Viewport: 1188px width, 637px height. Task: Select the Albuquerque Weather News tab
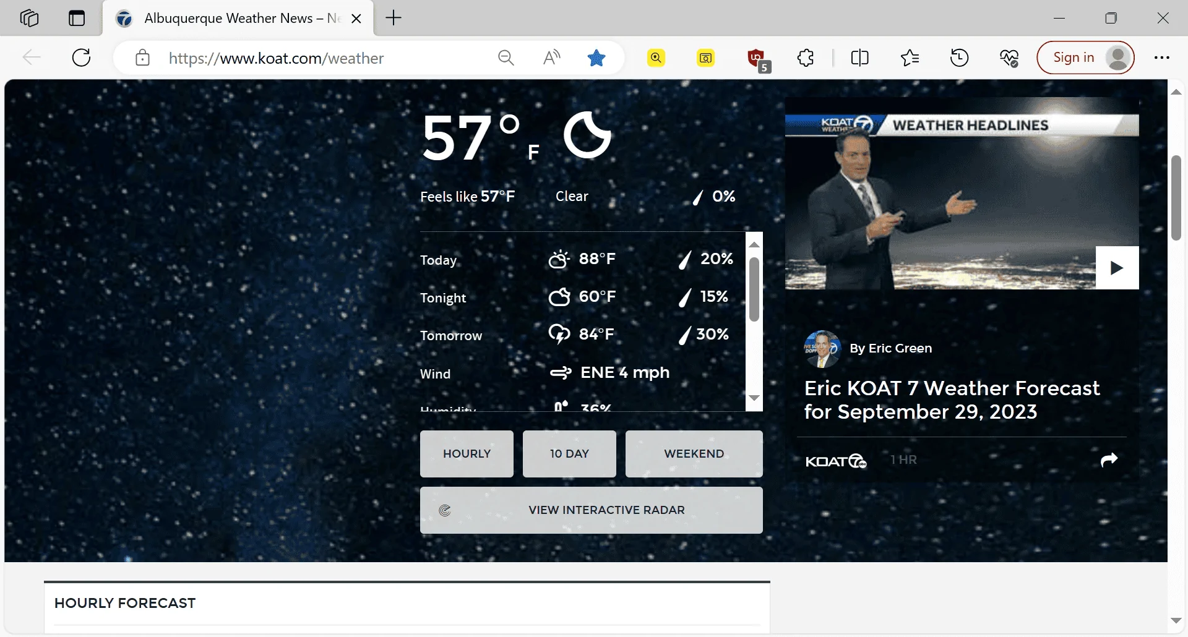click(238, 19)
